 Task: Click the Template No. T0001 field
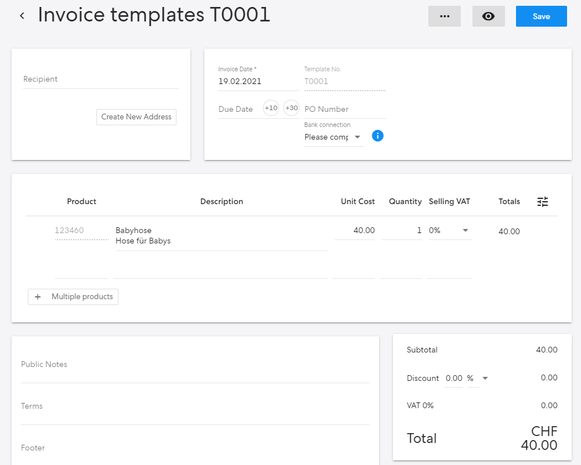pos(345,81)
